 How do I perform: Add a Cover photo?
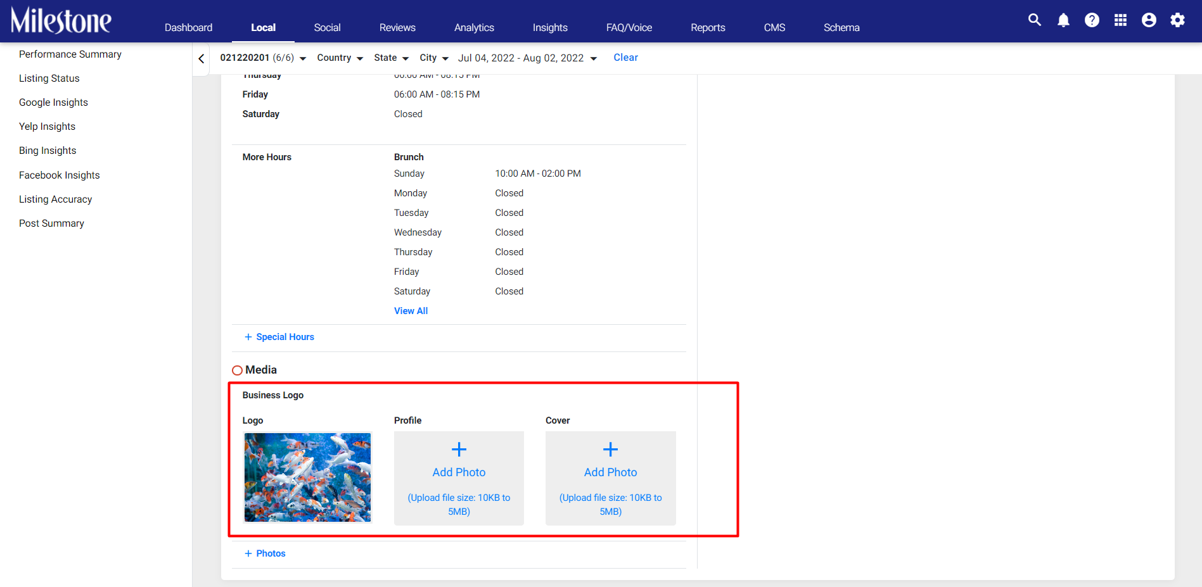coord(610,478)
